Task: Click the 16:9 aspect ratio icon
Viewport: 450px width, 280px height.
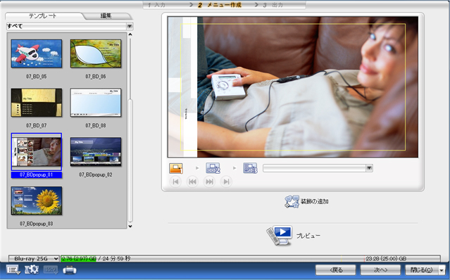Action: click(x=51, y=269)
